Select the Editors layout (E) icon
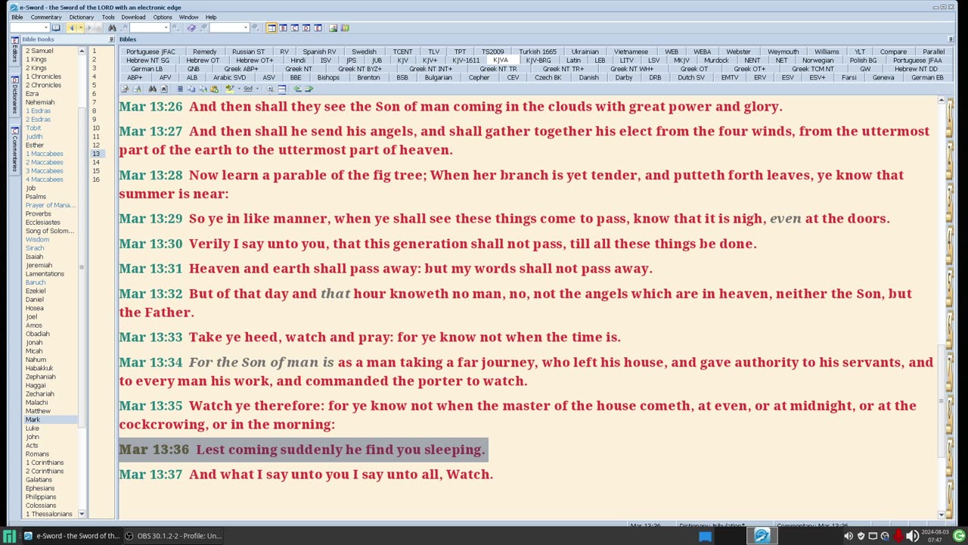 point(318,28)
